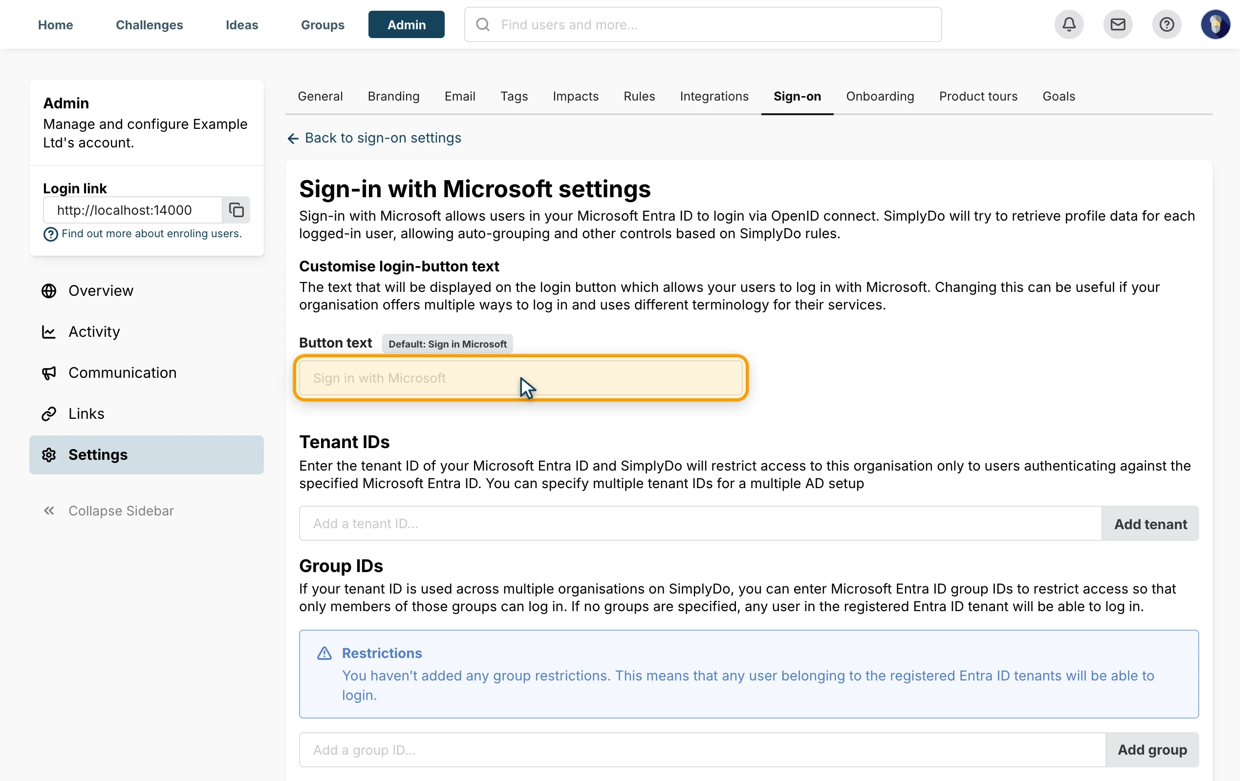Screen dimensions: 1251x781
Task: Focus the Button text input field
Action: (520, 378)
